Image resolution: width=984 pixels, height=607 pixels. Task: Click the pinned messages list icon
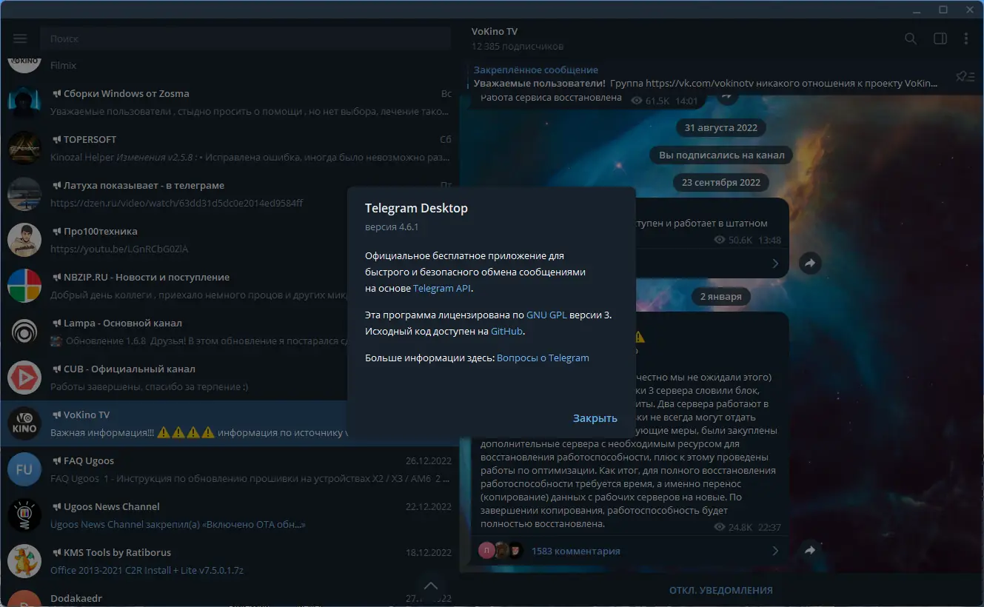click(965, 76)
